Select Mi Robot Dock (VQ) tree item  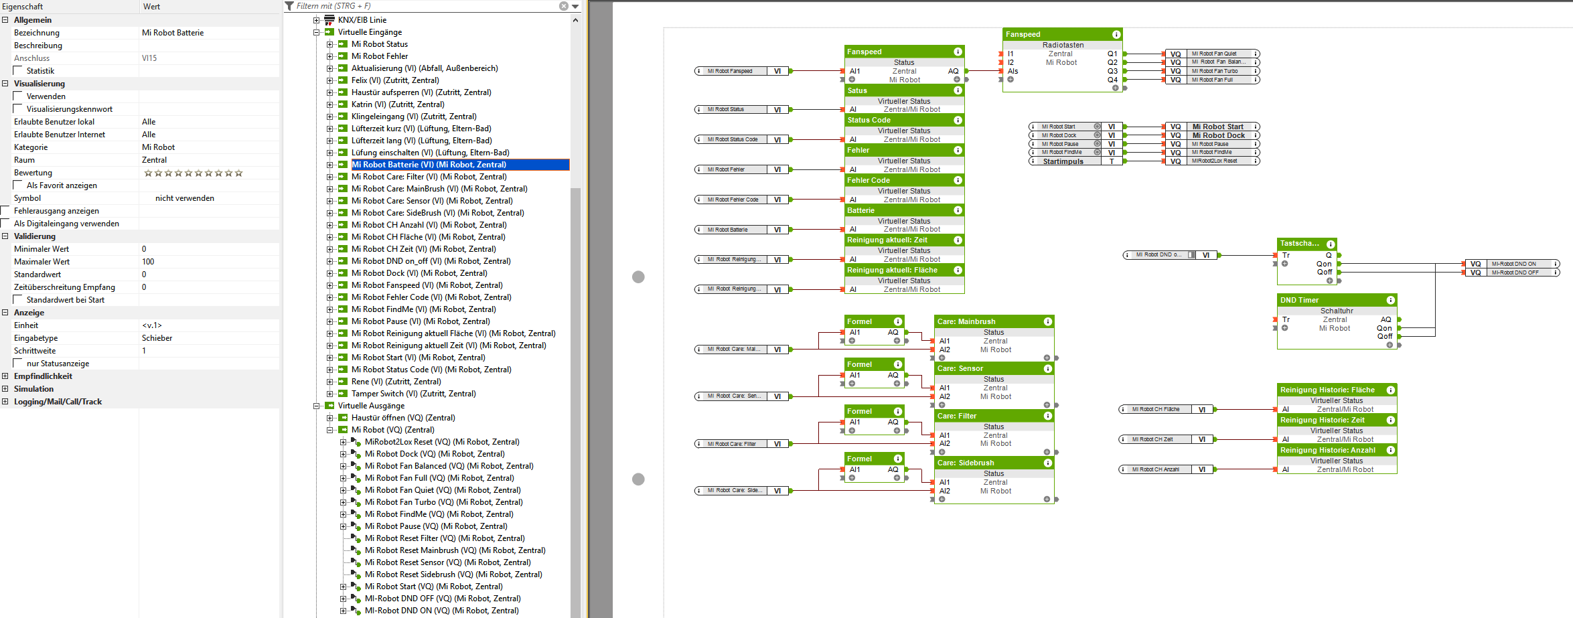(x=434, y=454)
